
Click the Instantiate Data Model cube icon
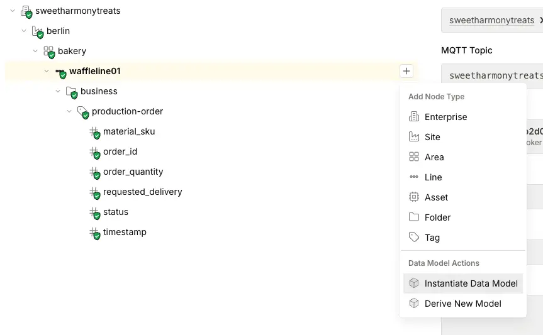414,283
